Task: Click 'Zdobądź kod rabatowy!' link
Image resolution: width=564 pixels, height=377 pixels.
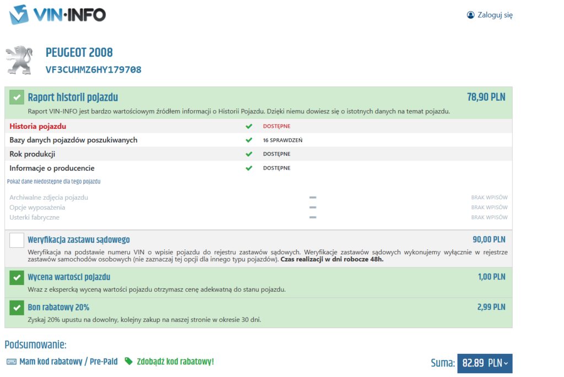Action: tap(175, 362)
